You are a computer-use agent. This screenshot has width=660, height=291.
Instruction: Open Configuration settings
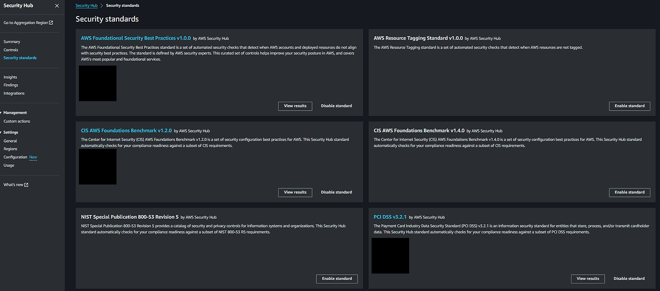pyautogui.click(x=15, y=157)
